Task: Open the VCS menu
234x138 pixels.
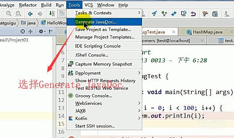Action: [89, 5]
